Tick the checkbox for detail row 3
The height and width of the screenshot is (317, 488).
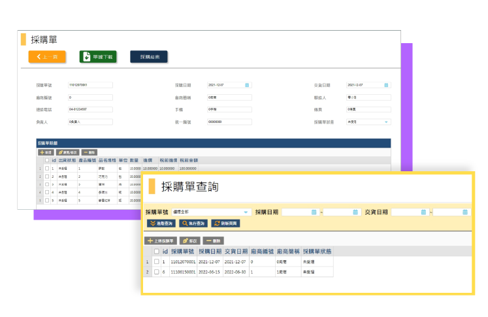click(47, 184)
